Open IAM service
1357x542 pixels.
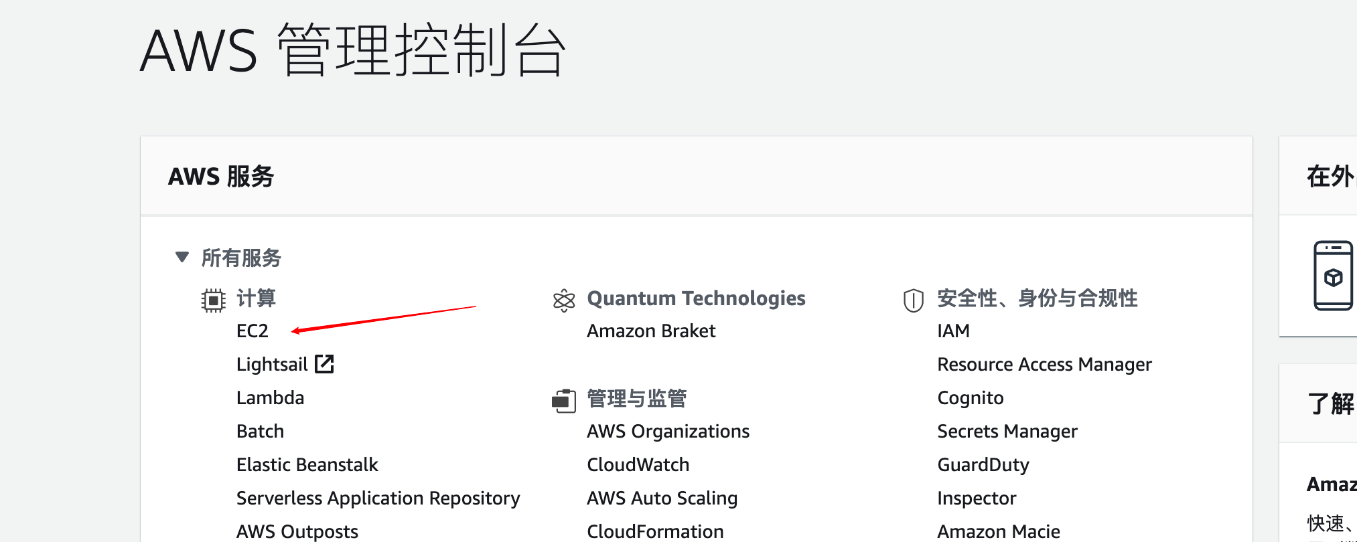coord(953,331)
